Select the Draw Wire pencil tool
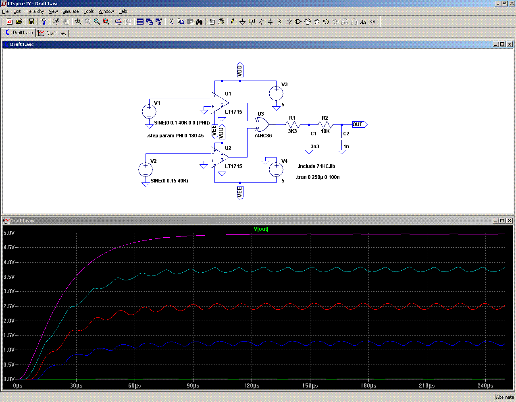 coord(233,22)
